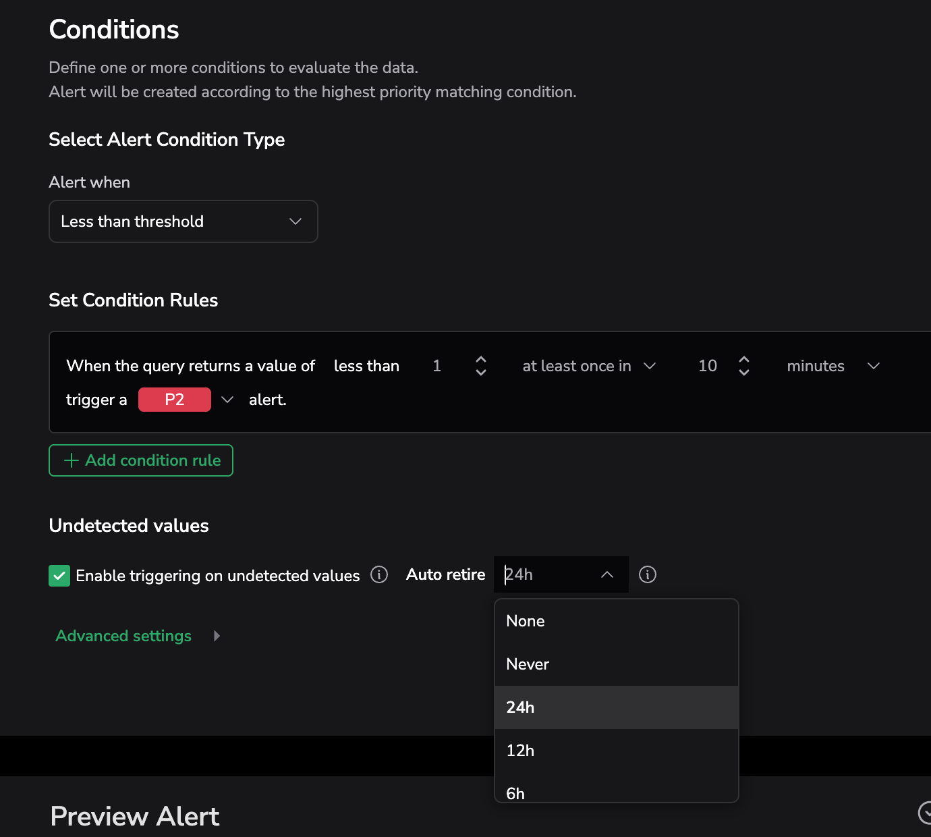Image resolution: width=931 pixels, height=837 pixels.
Task: Change the minutes time unit dropdown
Action: click(833, 366)
